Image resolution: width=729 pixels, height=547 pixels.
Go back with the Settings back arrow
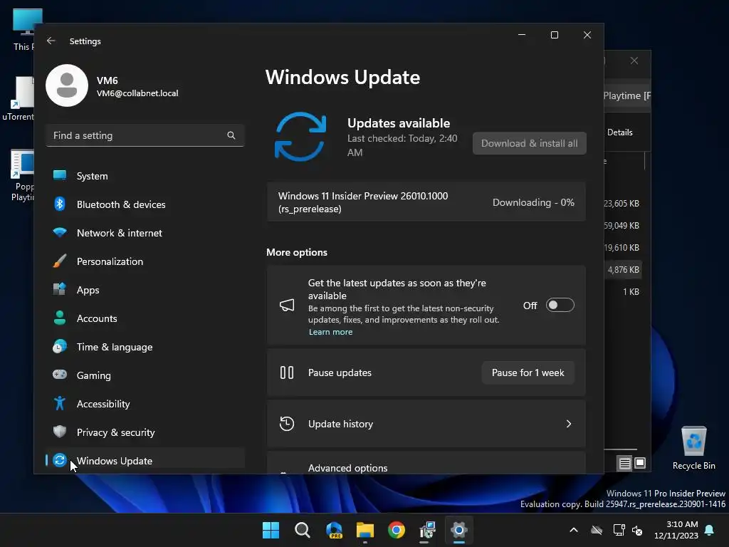51,41
